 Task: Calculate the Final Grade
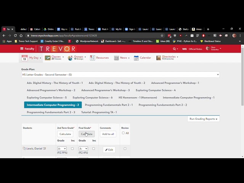(87, 134)
